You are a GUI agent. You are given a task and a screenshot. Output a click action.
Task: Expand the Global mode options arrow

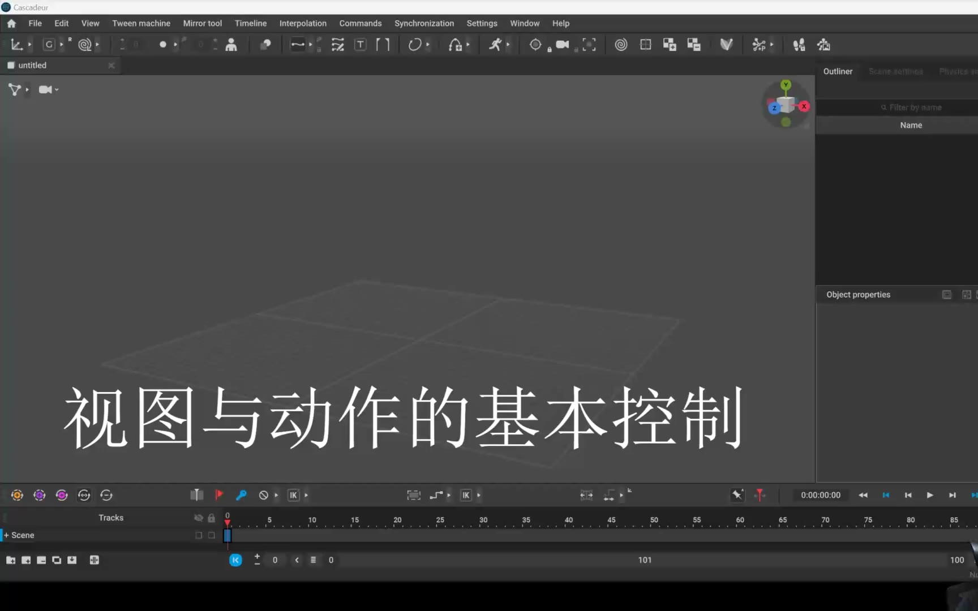pyautogui.click(x=62, y=45)
